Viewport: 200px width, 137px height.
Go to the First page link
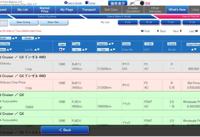[x=147, y=31]
